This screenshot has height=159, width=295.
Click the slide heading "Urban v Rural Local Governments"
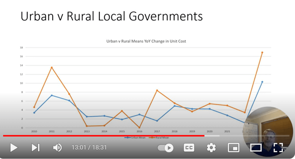[112, 17]
